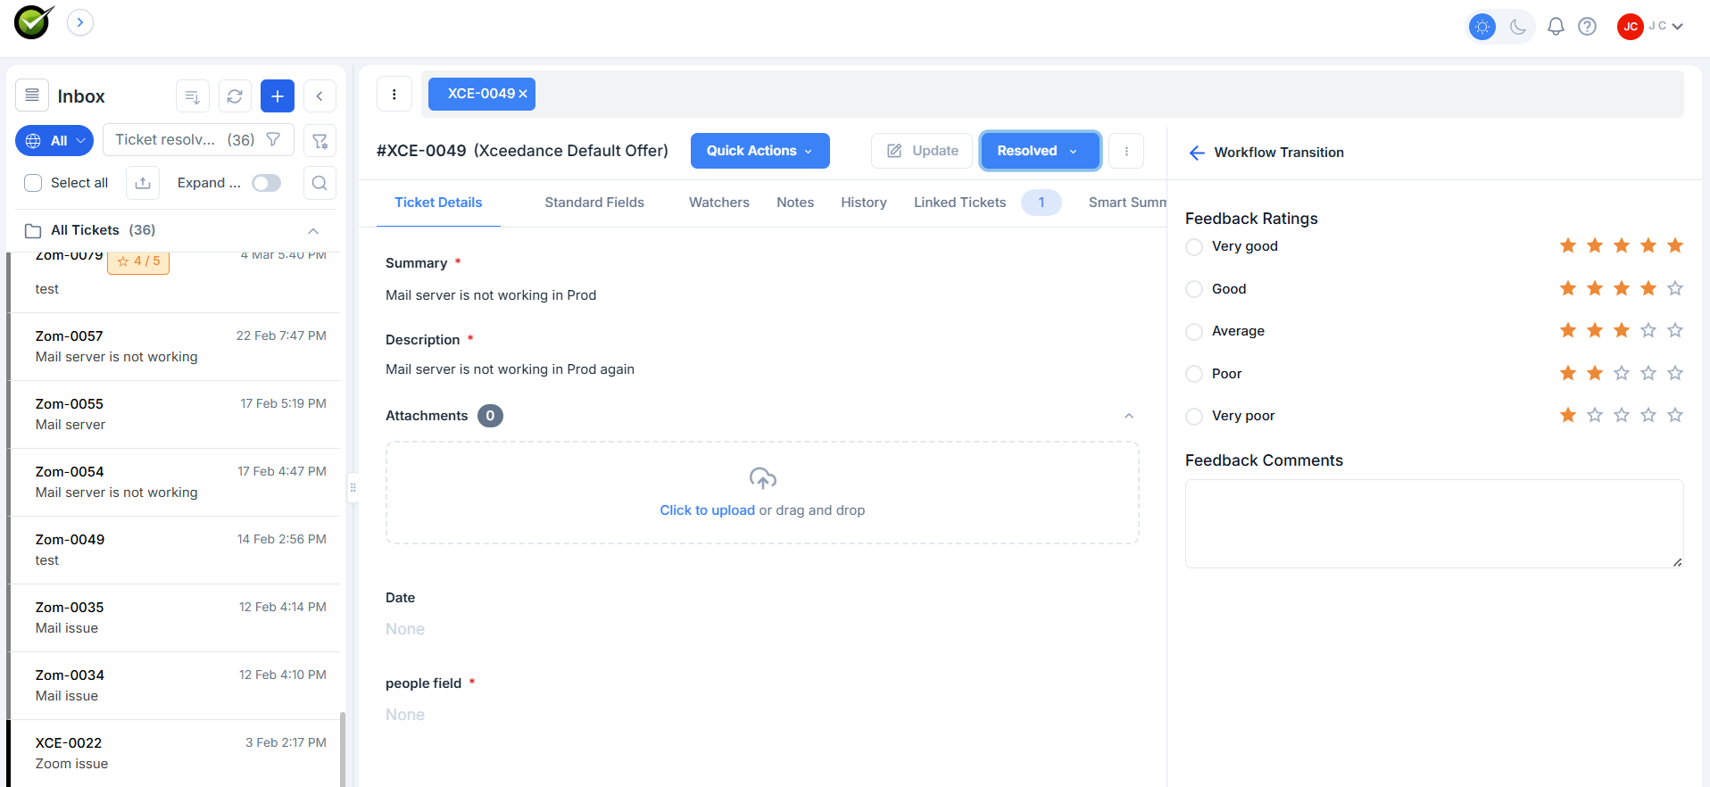1710x787 pixels.
Task: Open ticket Zom-0035 Mail issue
Action: [x=175, y=617]
